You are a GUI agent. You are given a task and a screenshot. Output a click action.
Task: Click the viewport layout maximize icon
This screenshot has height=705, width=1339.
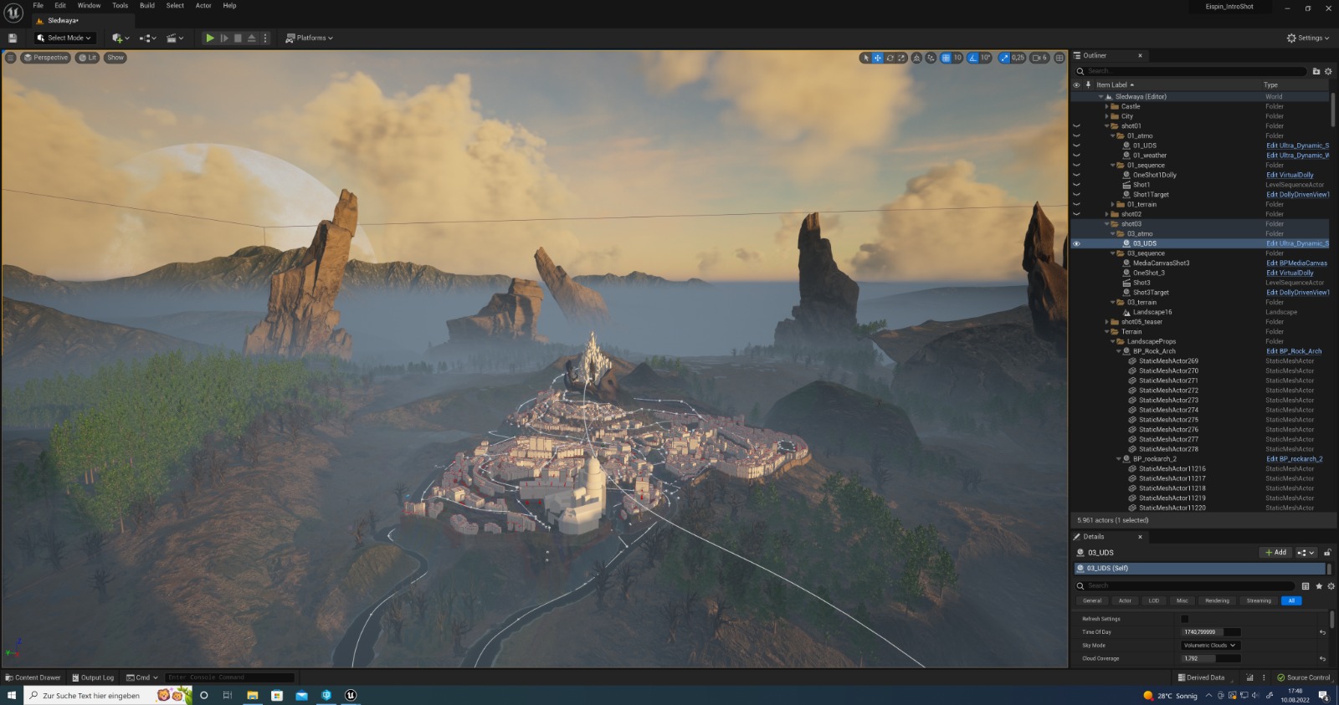[1059, 58]
